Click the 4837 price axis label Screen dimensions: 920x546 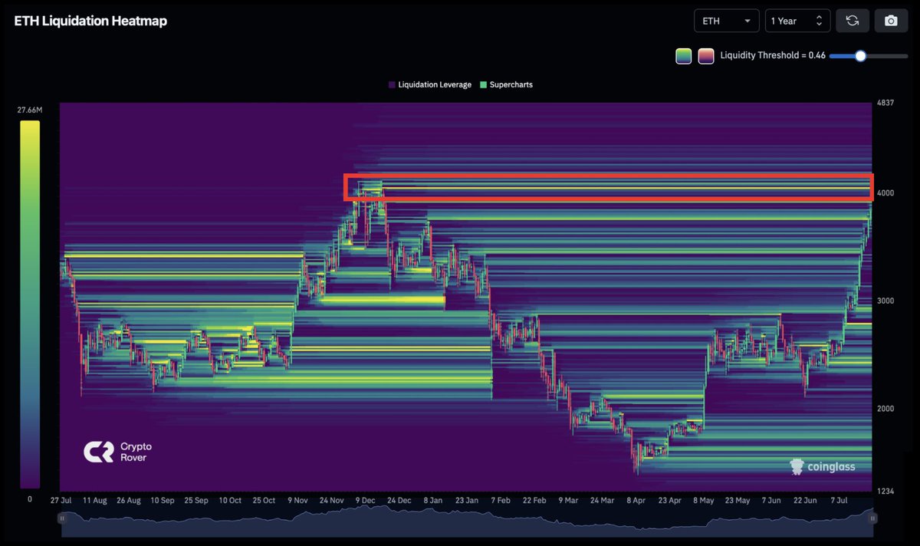tap(887, 104)
